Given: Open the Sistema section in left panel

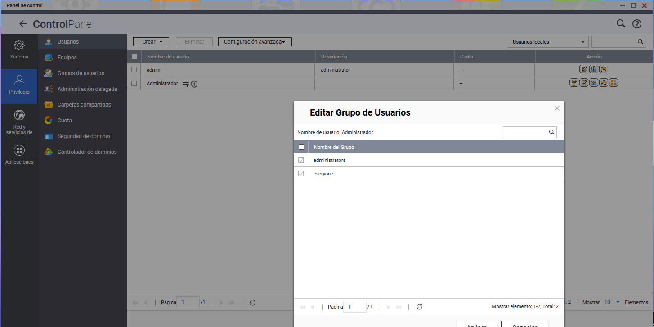Looking at the screenshot, I should 19,50.
